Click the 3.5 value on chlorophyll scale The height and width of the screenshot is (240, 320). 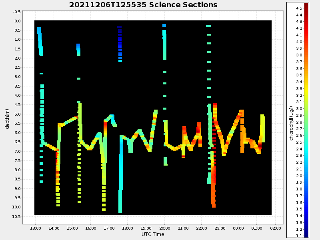click(299, 75)
